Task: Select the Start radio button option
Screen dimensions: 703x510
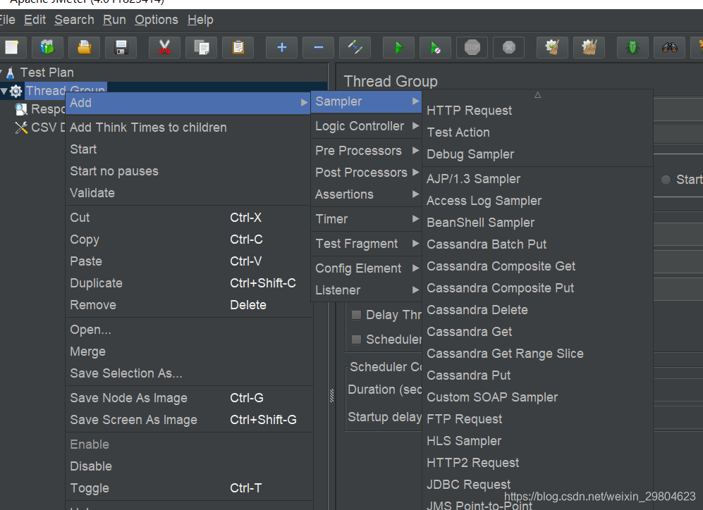Action: (x=666, y=180)
